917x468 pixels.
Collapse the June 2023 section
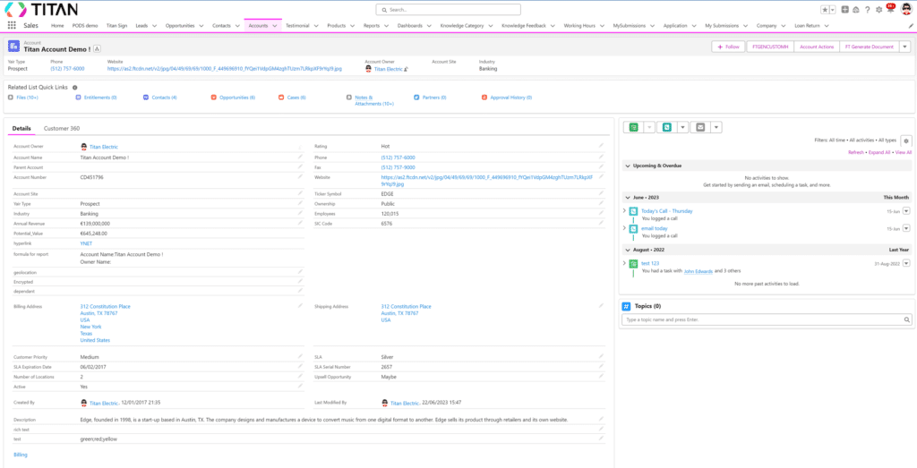point(627,198)
